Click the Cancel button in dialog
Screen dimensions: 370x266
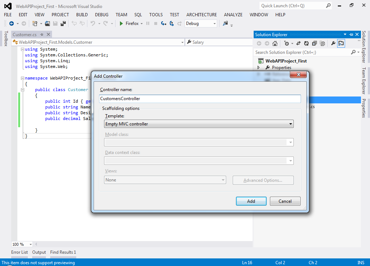click(285, 201)
